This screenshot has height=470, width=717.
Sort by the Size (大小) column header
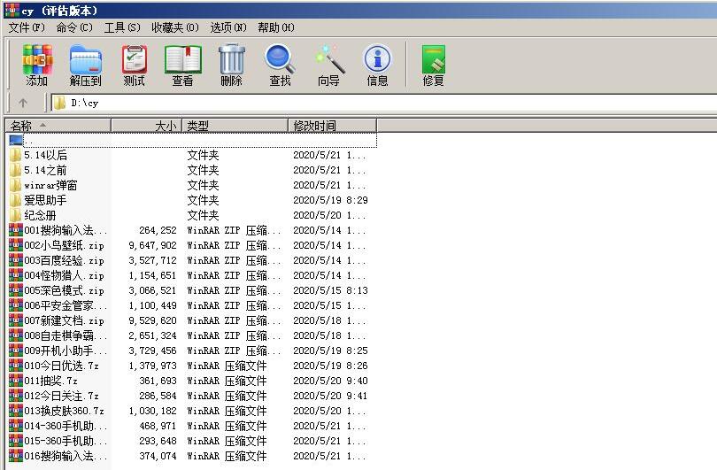(x=146, y=126)
